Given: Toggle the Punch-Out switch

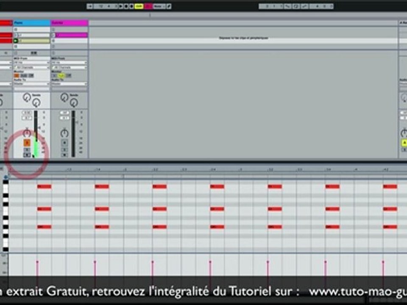Looking at the screenshot, I should pyautogui.click(x=304, y=6).
